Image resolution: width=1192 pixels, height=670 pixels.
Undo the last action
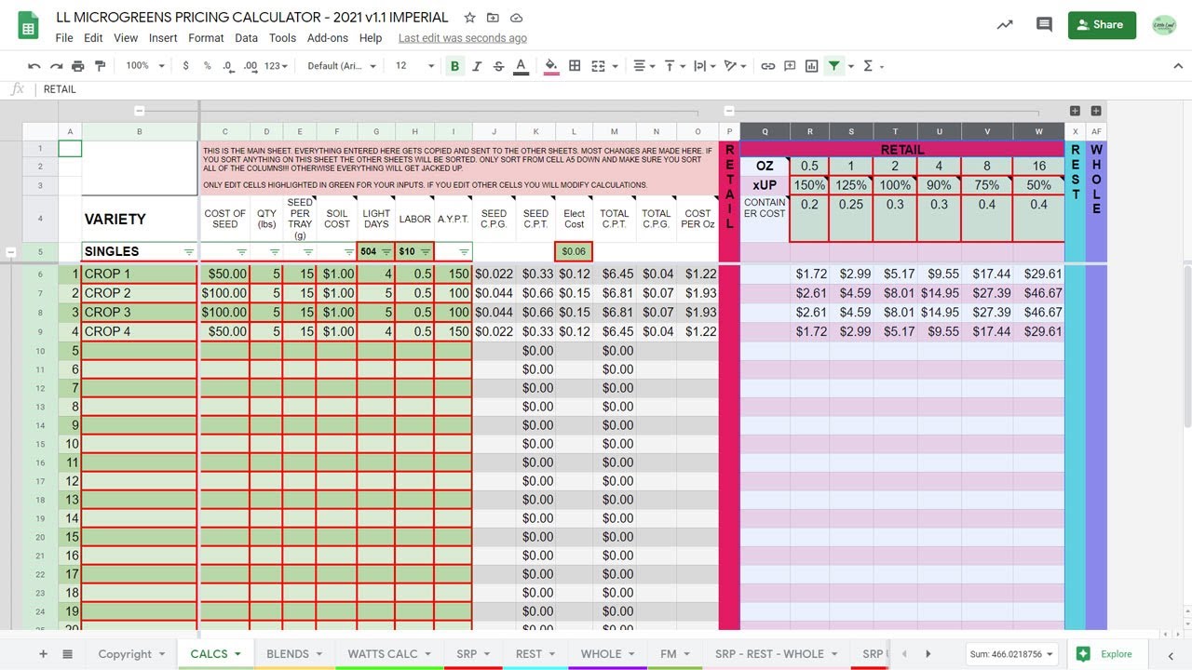[x=34, y=66]
